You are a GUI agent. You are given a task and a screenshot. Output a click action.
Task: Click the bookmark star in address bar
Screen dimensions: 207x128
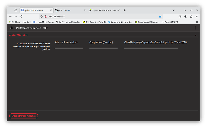coord(160,17)
